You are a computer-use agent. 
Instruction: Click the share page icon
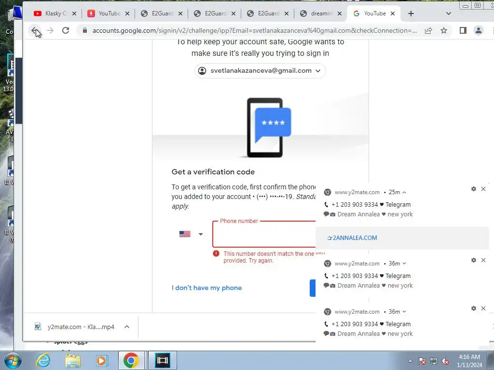(x=428, y=30)
